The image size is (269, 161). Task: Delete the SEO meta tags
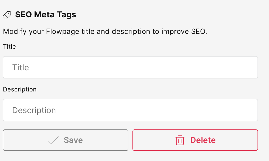(195, 140)
